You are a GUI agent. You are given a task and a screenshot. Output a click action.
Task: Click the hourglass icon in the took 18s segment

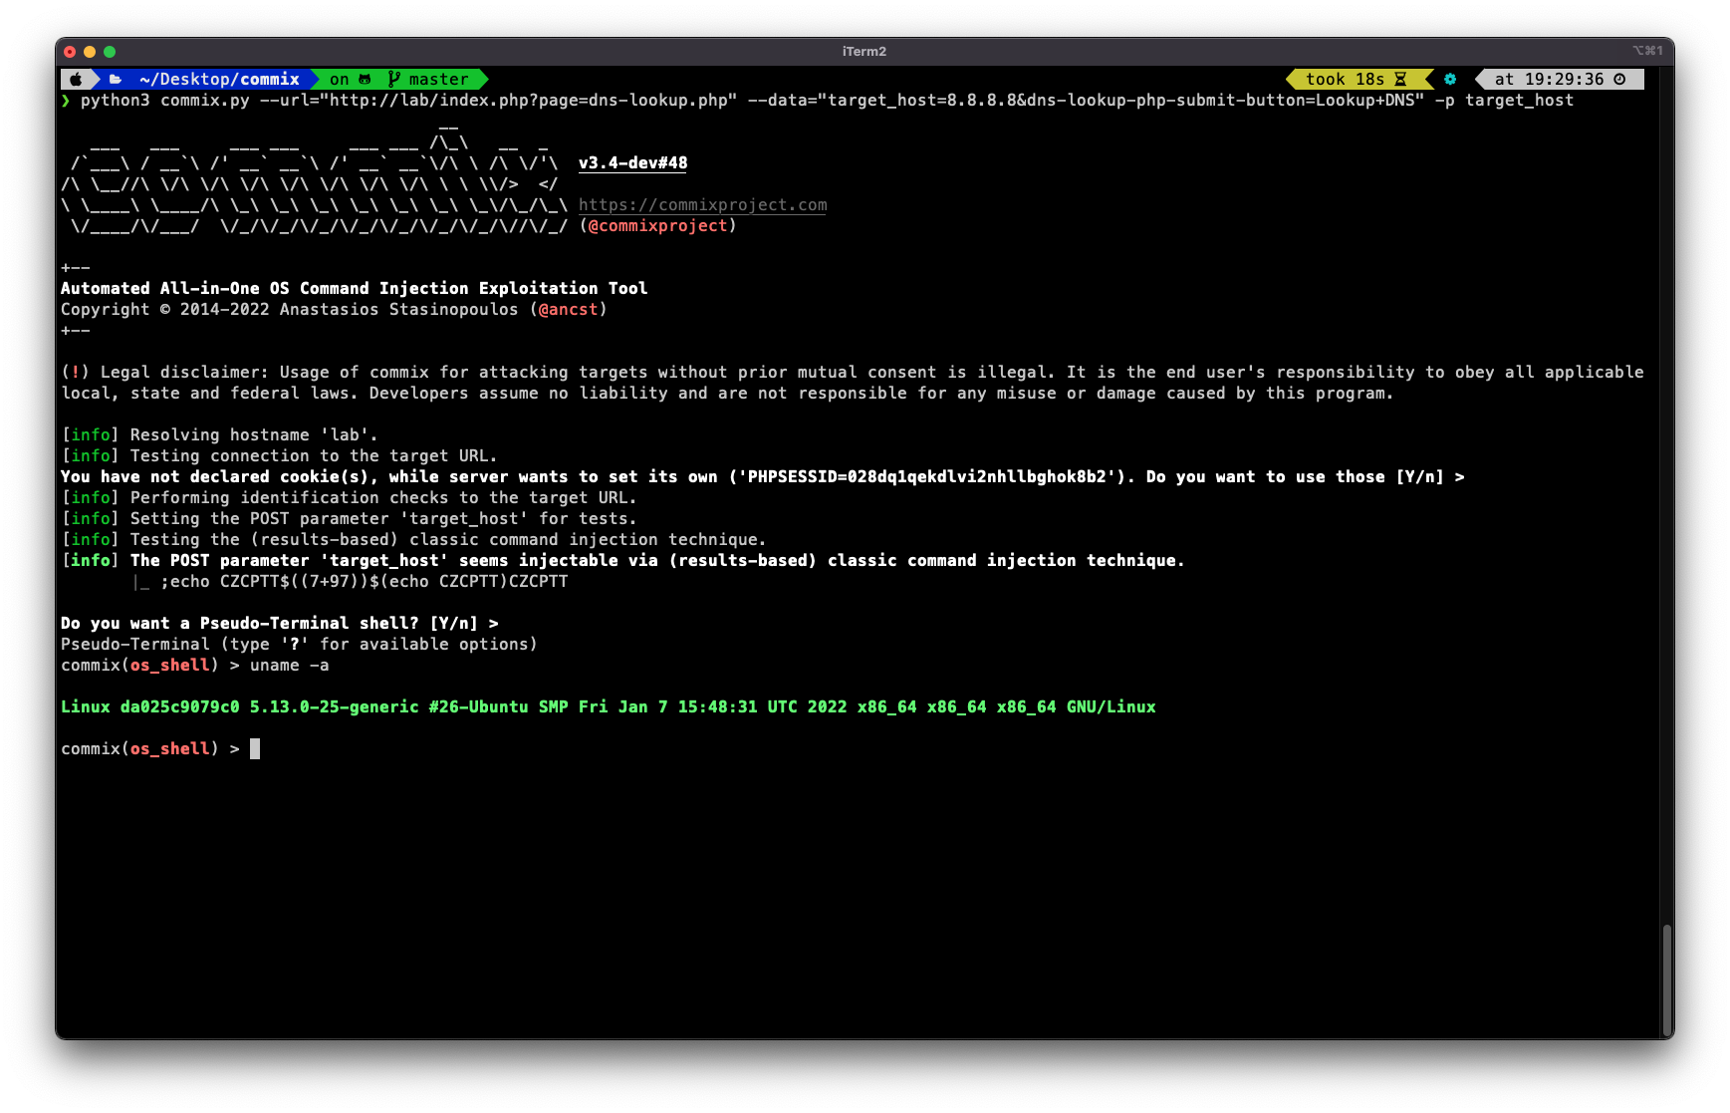tap(1402, 79)
